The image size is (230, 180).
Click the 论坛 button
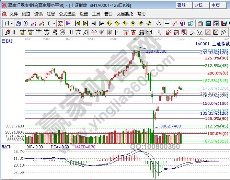click(x=199, y=5)
